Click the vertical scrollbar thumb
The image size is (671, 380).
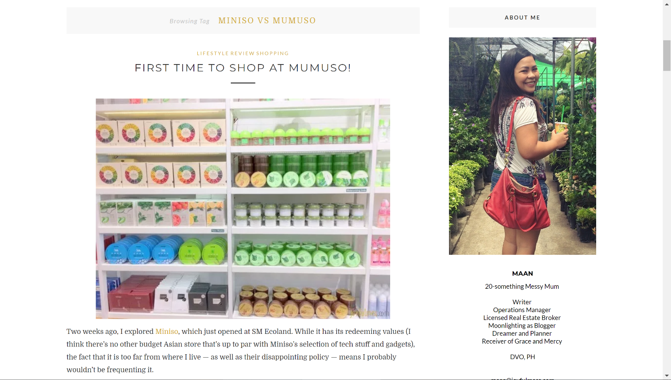coord(667,56)
